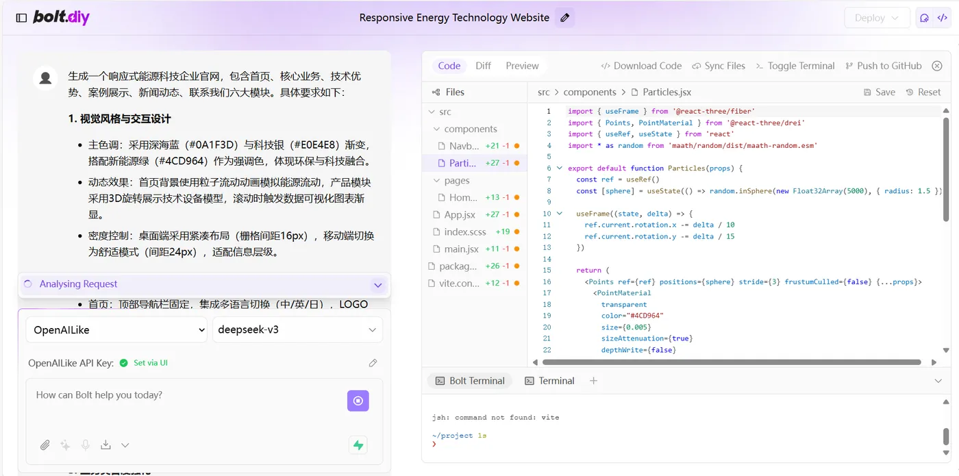Open vite.con... file in tree
The width and height of the screenshot is (959, 476).
pyautogui.click(x=475, y=283)
